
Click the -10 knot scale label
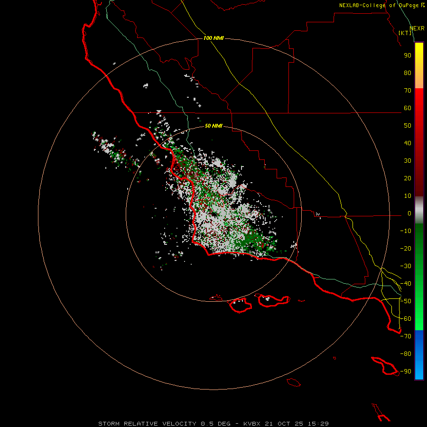coord(406,231)
